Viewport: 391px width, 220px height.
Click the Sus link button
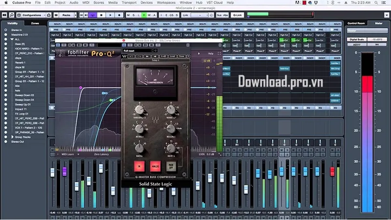pyautogui.click(x=219, y=15)
